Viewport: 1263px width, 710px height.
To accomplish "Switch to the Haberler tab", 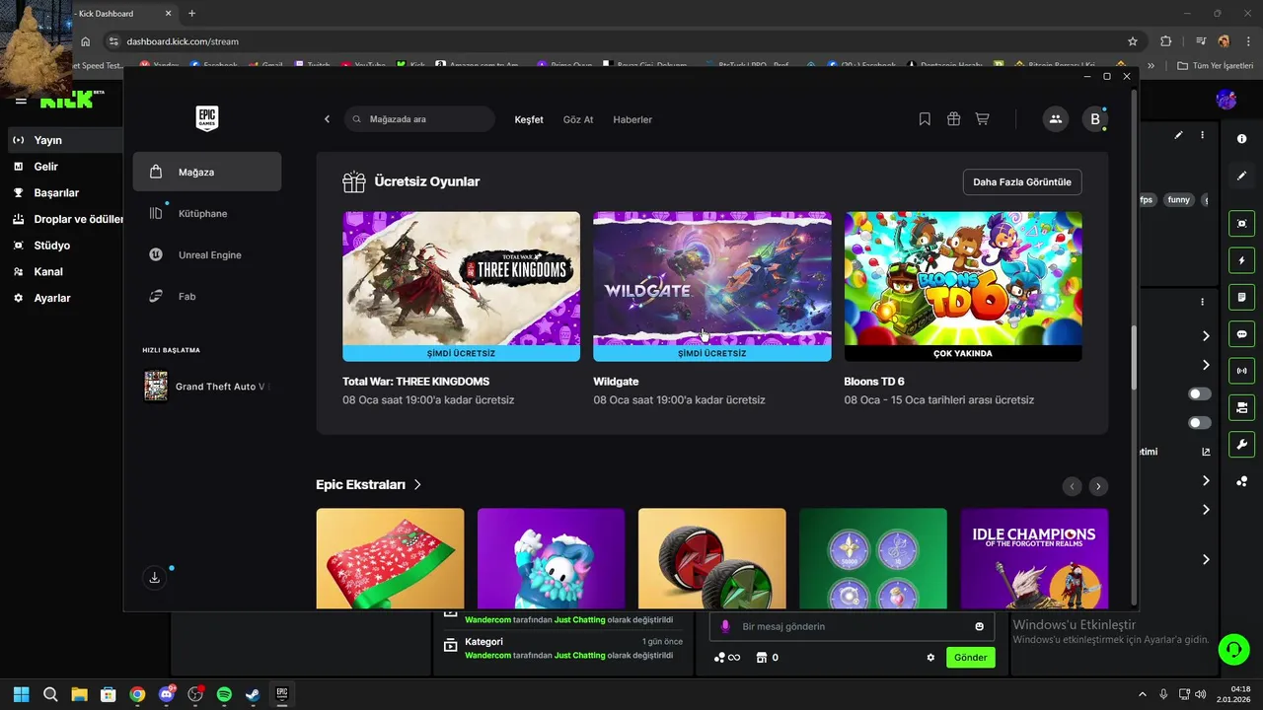I will tap(632, 119).
